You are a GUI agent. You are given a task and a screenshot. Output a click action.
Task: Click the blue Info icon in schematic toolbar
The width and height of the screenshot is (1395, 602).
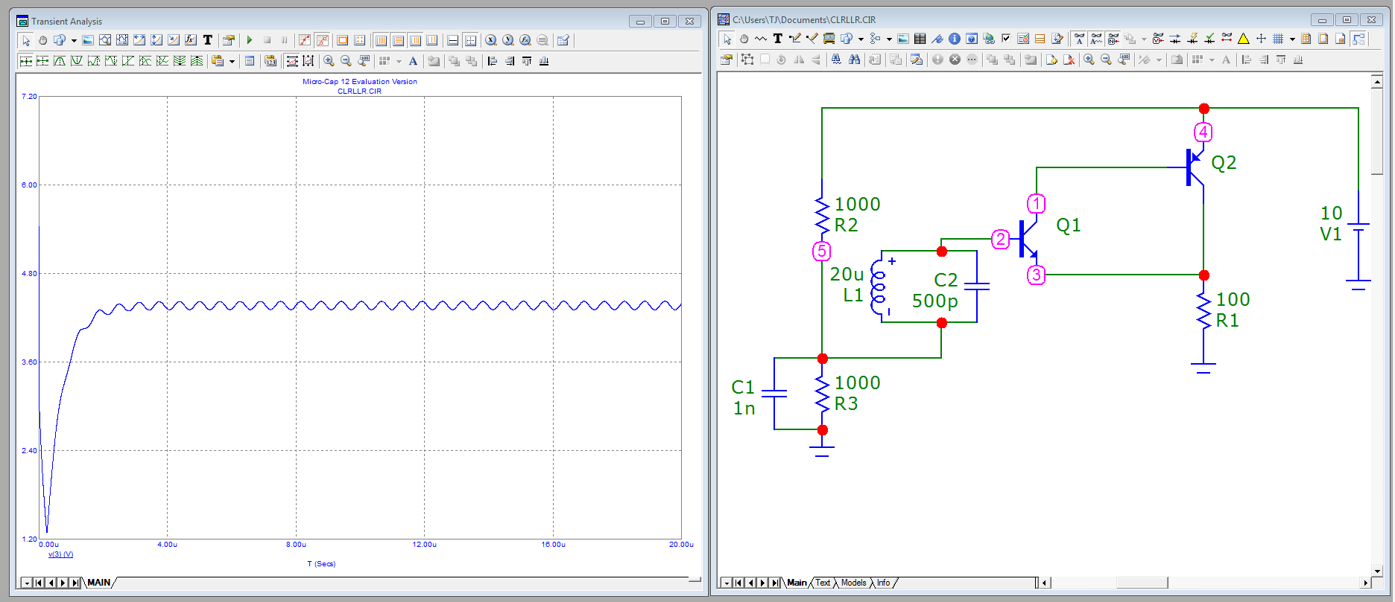955,39
